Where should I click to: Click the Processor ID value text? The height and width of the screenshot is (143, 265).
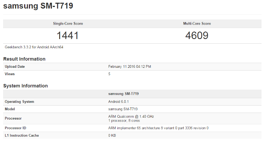pos(158,128)
